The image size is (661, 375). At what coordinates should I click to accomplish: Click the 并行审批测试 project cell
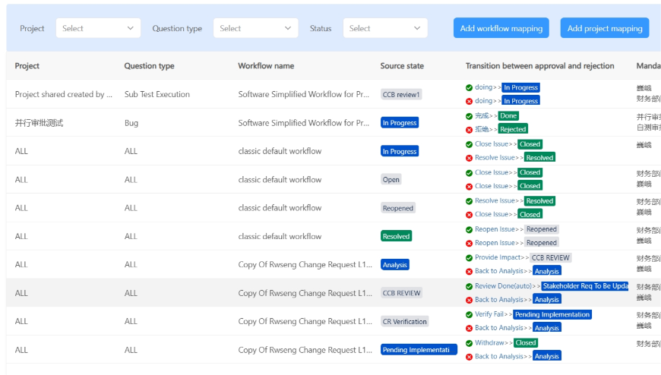[39, 123]
